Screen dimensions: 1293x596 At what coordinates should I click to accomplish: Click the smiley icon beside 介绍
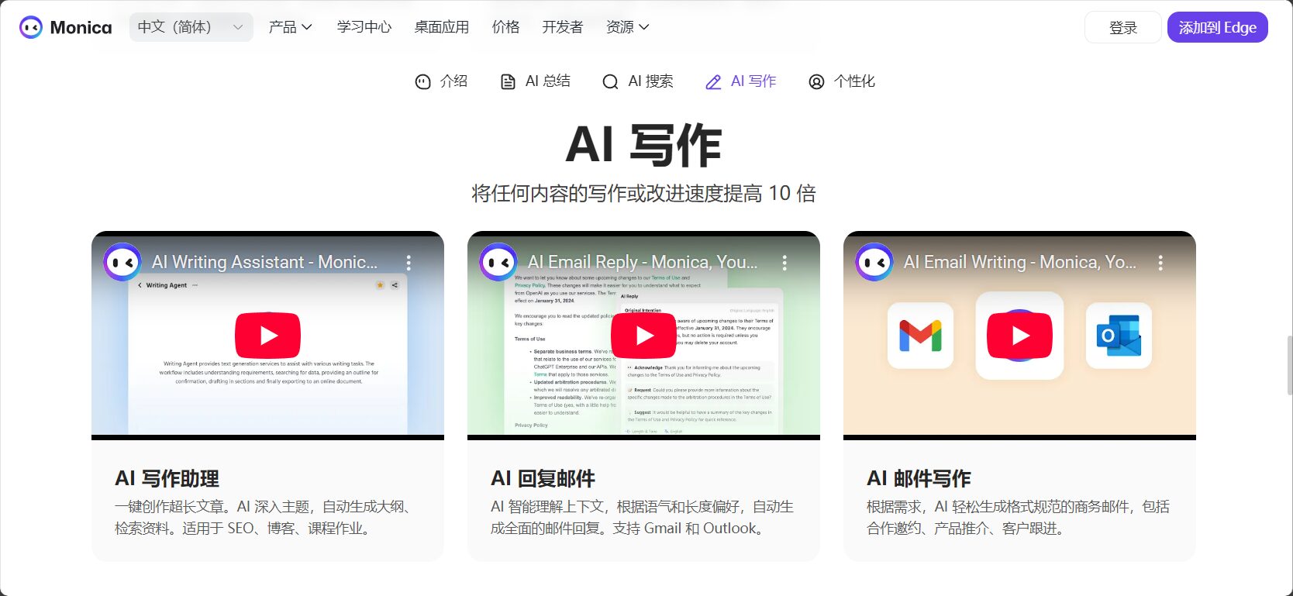click(x=422, y=81)
